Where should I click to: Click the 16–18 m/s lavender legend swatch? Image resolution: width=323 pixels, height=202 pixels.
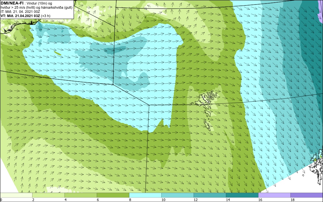pos(274,195)
